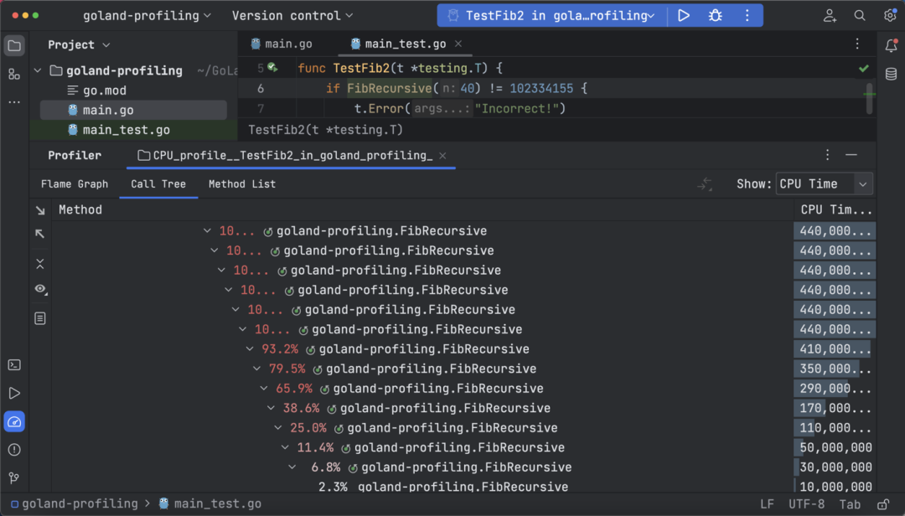Close the CPU profile snapshot tab
This screenshot has height=516, width=905.
[442, 155]
